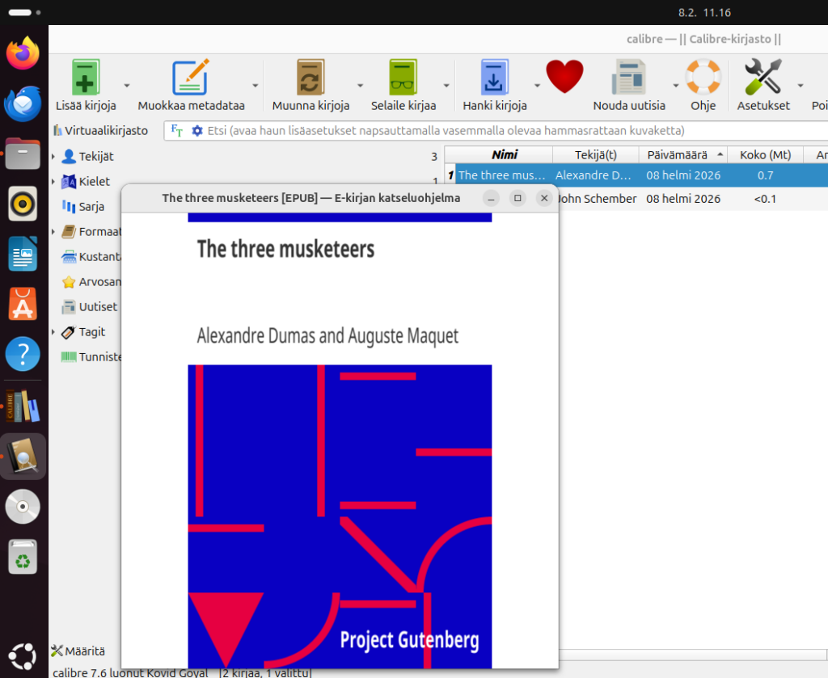
Task: Open Nouda uutisia news icon
Action: point(628,78)
